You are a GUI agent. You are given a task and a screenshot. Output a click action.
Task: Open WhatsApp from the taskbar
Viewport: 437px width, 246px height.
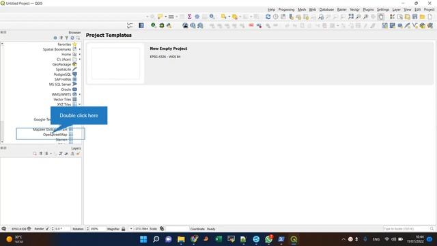[x=268, y=239]
